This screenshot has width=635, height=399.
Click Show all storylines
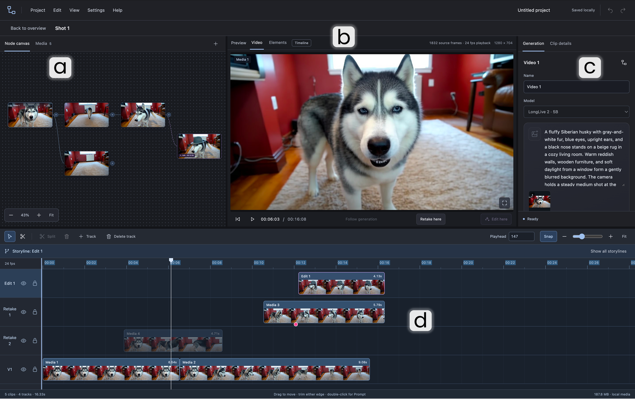click(608, 251)
